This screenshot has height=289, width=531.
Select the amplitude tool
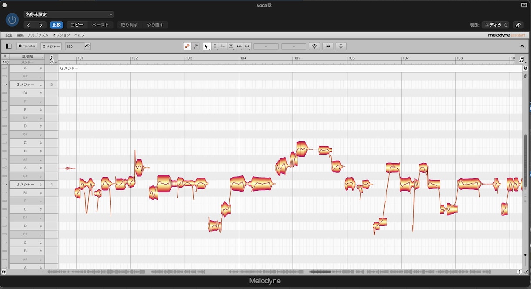(x=231, y=46)
